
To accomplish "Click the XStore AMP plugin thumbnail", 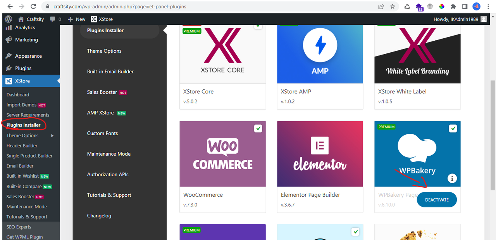I will click(320, 53).
